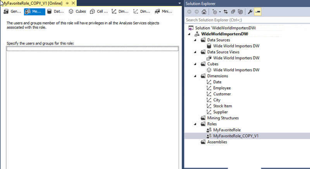The height and width of the screenshot is (169, 310).
Task: Click Sync with Active Document icon
Action: (226, 12)
